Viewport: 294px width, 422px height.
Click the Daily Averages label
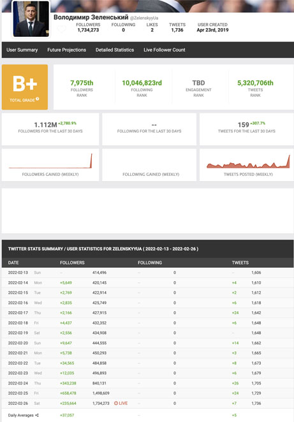pos(21,415)
